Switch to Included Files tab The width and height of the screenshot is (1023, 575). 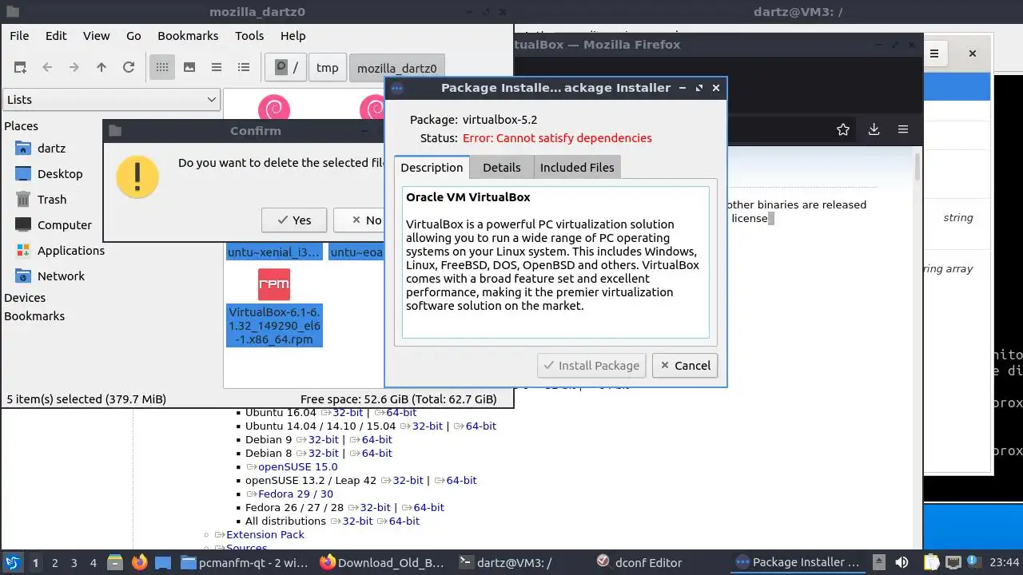577,168
